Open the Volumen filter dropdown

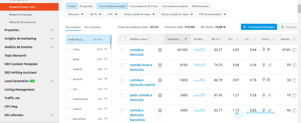pos(76,14)
